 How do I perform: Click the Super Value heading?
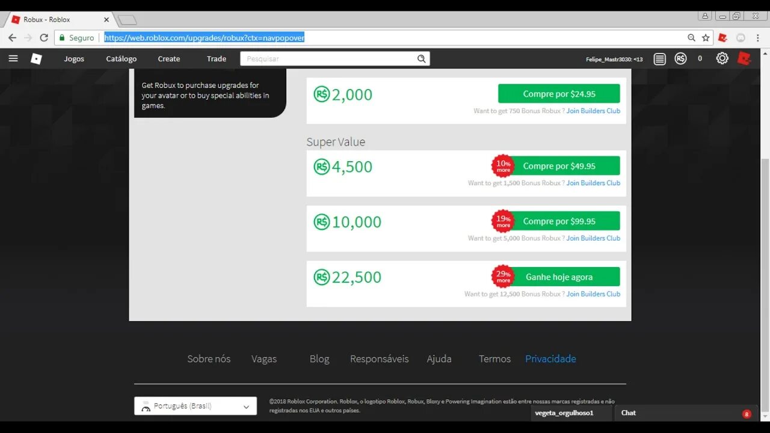pos(336,142)
